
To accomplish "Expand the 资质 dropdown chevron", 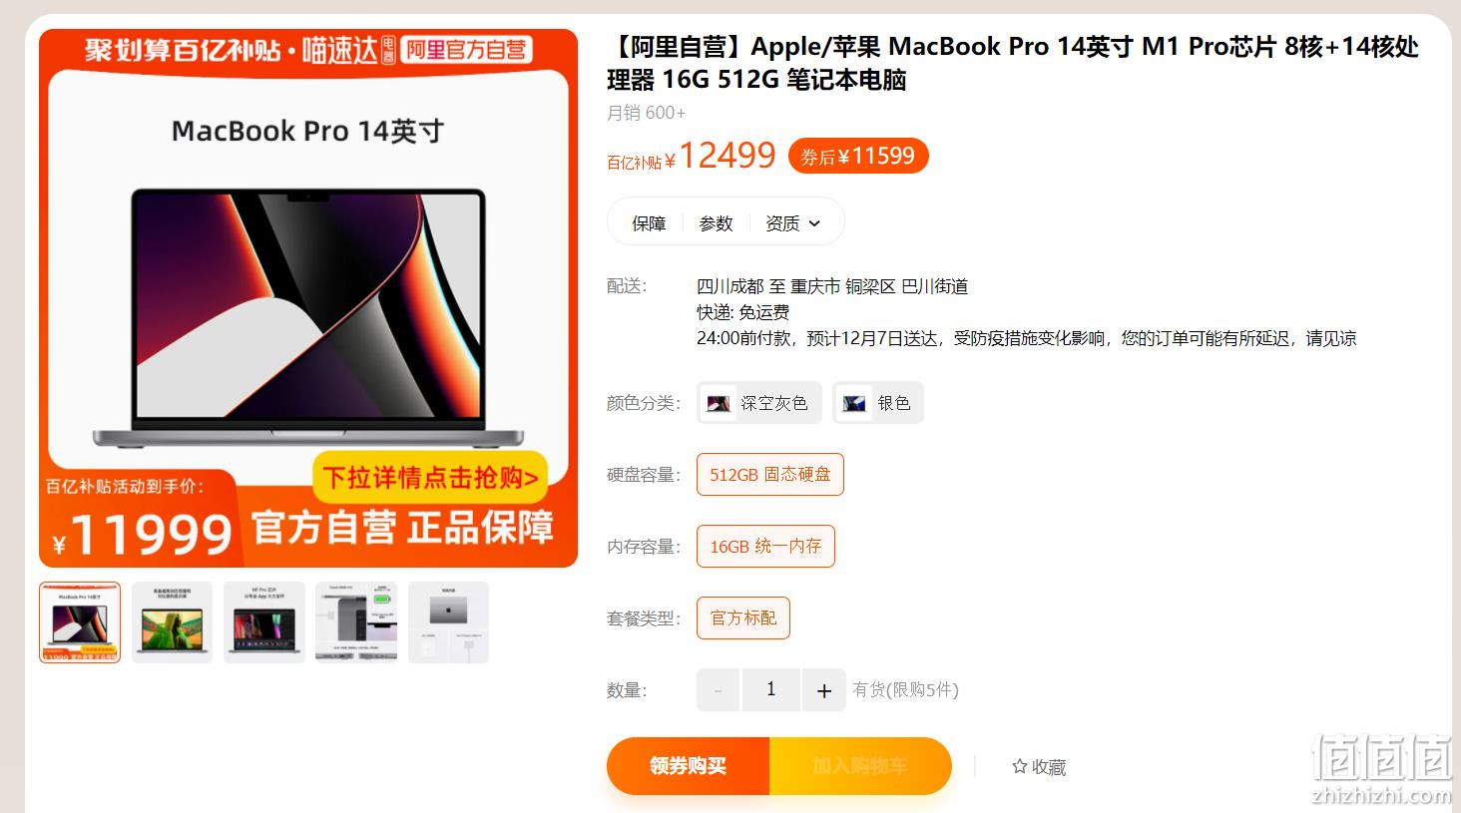I will pyautogui.click(x=814, y=223).
